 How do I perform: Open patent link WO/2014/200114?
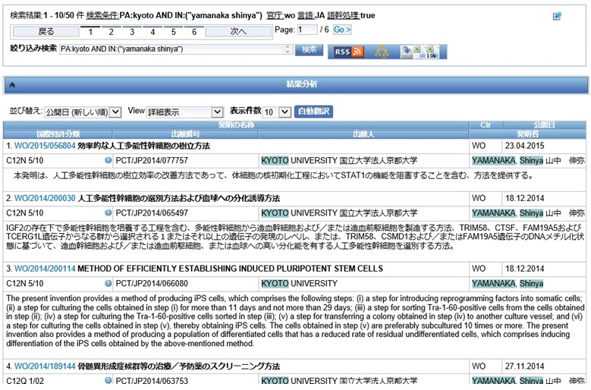coord(45,269)
